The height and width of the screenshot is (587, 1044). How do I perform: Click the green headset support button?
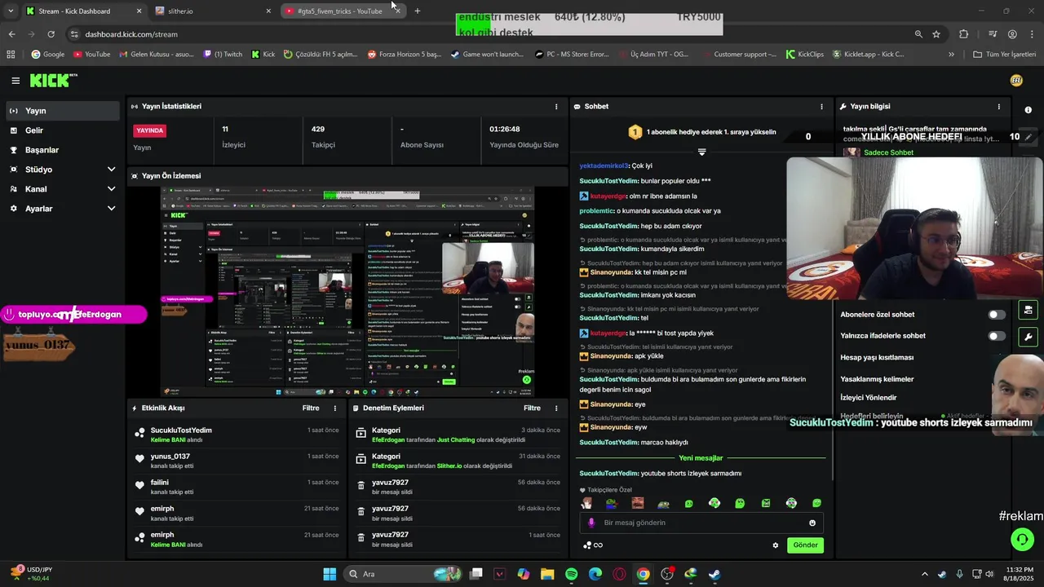coord(1022,539)
